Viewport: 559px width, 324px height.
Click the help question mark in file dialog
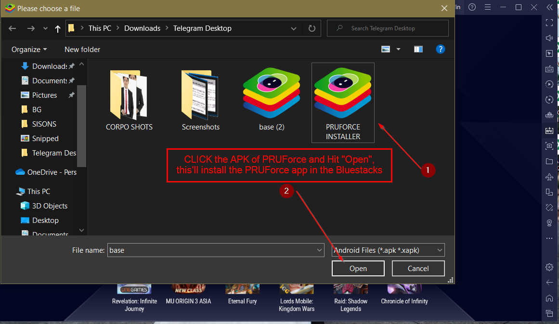click(x=440, y=49)
